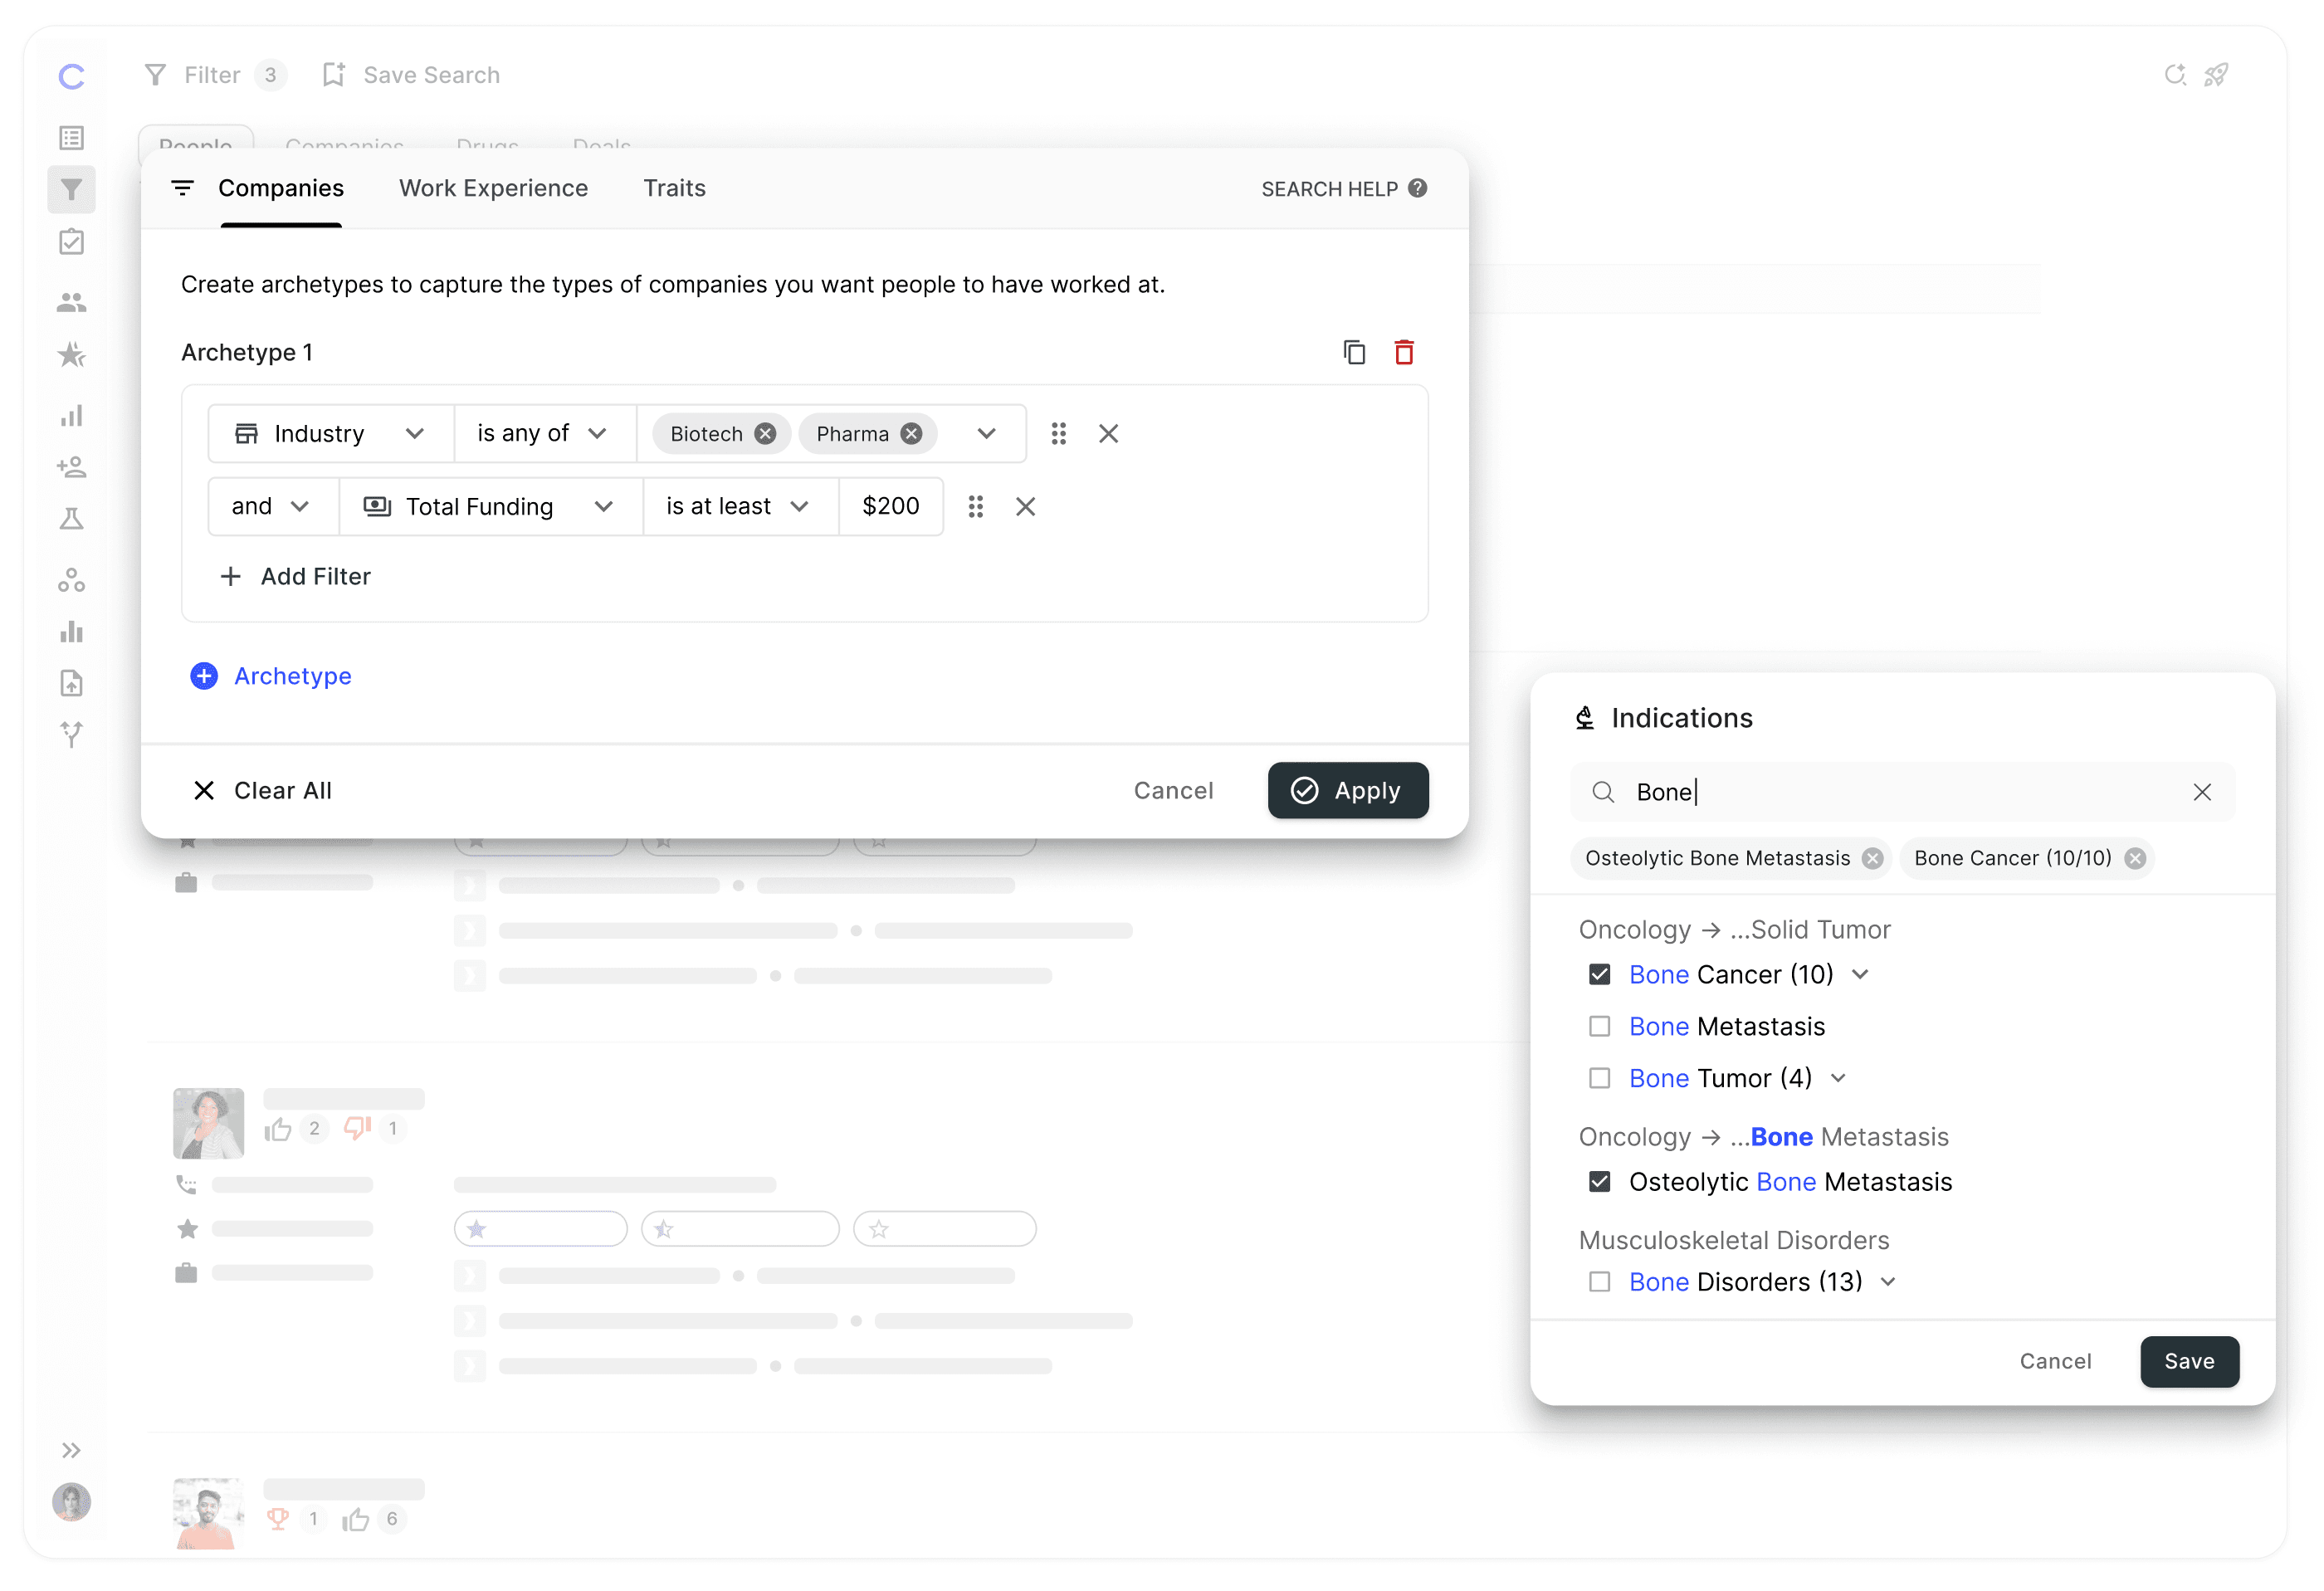Click the rocket icon in top right
2324x1591 pixels.
point(2216,75)
